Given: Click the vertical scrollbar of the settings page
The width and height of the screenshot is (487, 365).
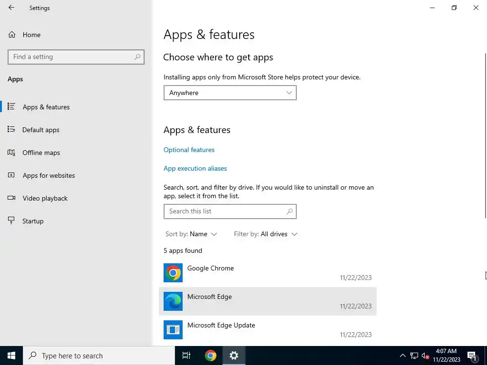Looking at the screenshot, I should [486, 135].
